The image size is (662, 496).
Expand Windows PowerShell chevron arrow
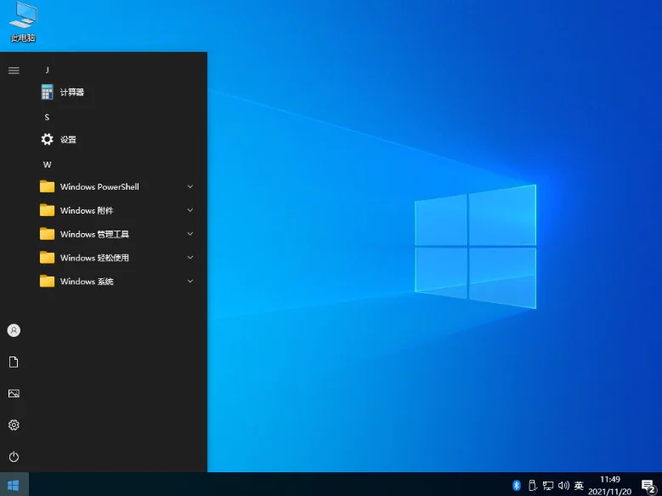pos(190,186)
